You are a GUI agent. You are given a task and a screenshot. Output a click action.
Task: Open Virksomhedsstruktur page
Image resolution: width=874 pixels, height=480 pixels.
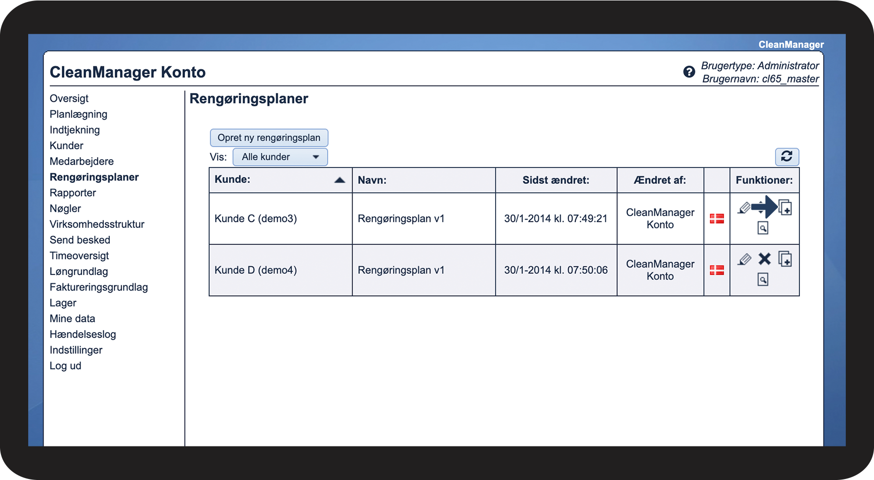(97, 224)
